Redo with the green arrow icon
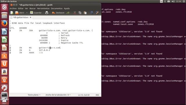 click(x=68, y=13)
